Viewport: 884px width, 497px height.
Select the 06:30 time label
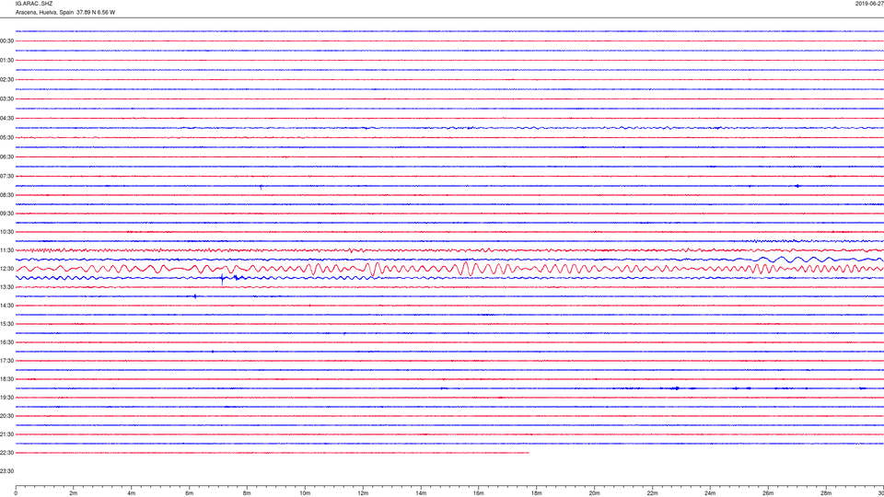coord(6,157)
